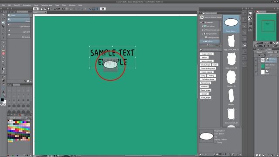Click the Color tag
Screen dimensions: 279x157
point(215,65)
